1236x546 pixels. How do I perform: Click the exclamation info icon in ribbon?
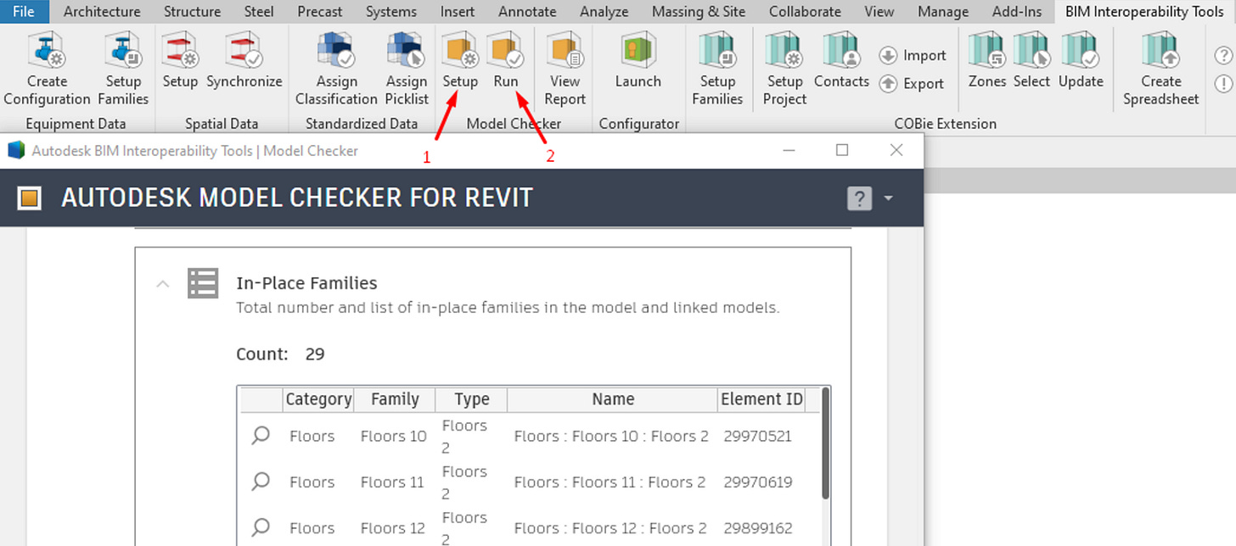tap(1223, 83)
